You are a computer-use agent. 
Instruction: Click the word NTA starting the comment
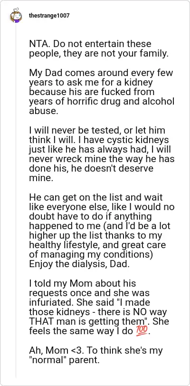tap(38, 45)
